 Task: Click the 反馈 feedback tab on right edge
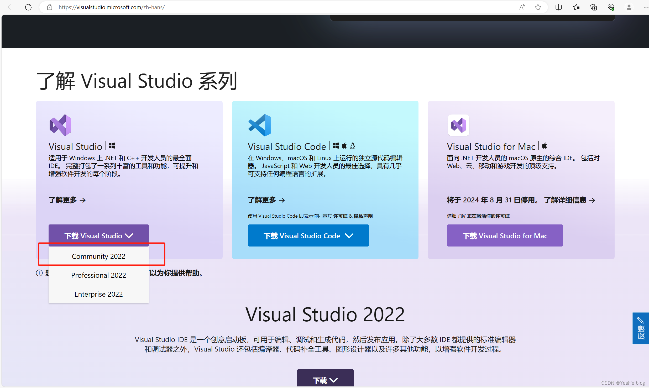(x=641, y=328)
